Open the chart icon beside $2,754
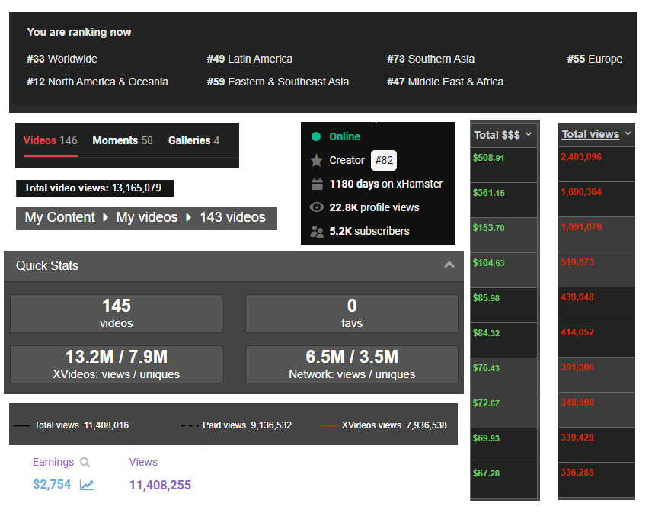652x526 pixels. (87, 485)
